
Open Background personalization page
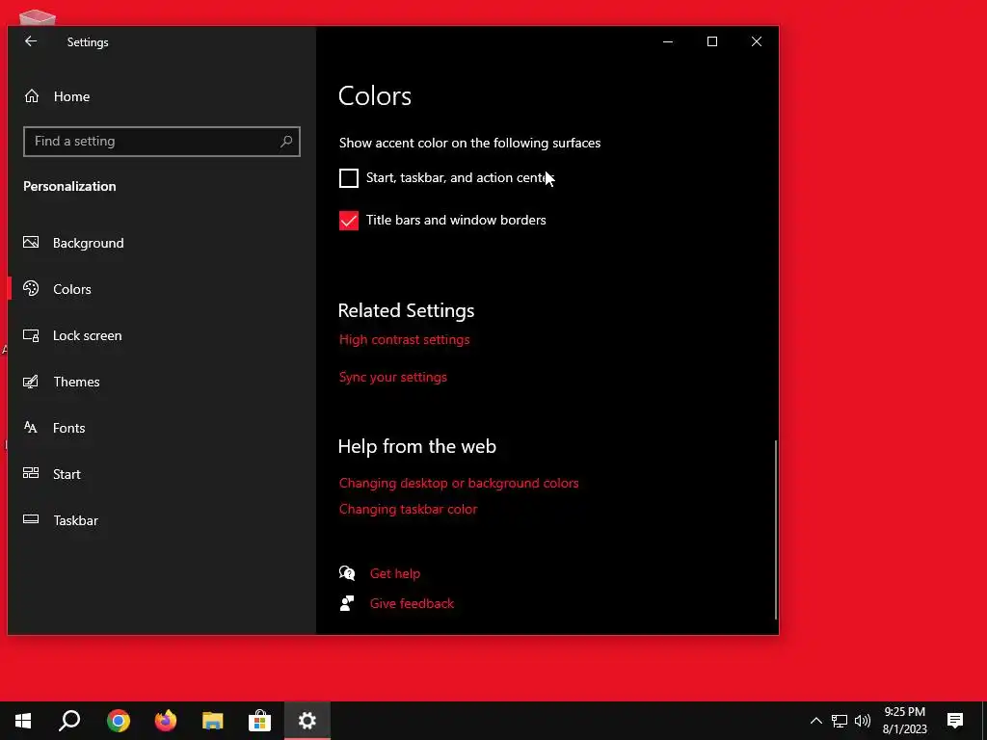(73, 243)
